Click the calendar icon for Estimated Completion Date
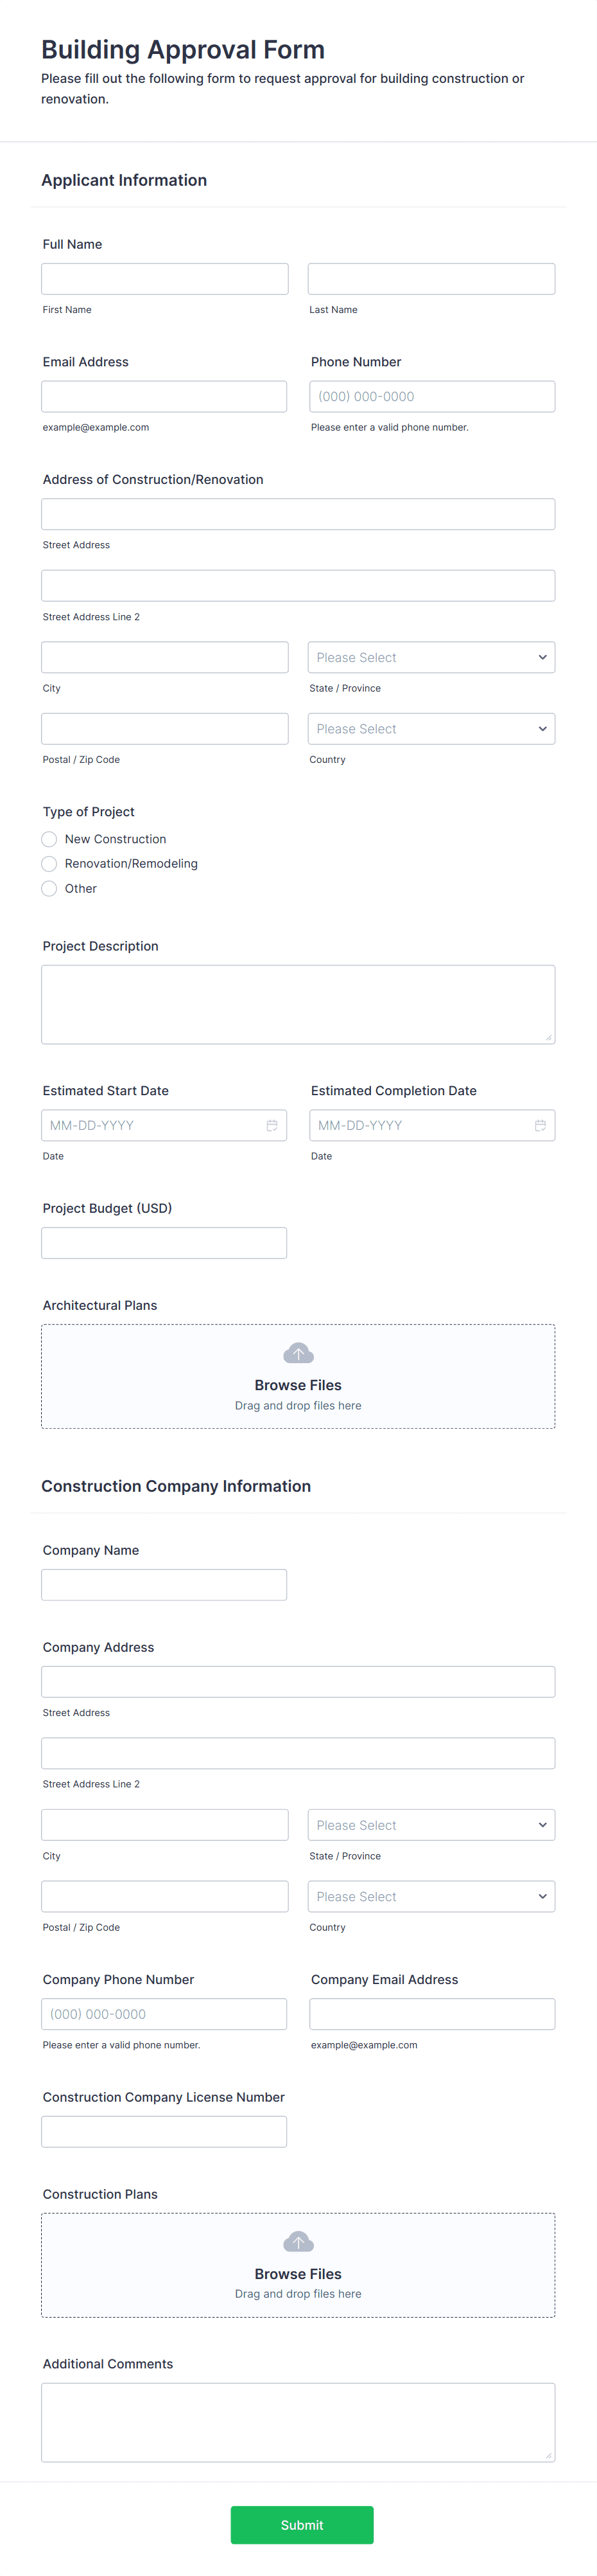Image resolution: width=597 pixels, height=2576 pixels. (540, 1125)
